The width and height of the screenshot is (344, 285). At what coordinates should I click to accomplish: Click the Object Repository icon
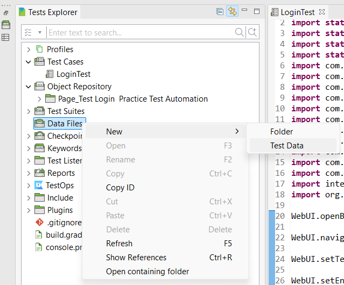39,87
